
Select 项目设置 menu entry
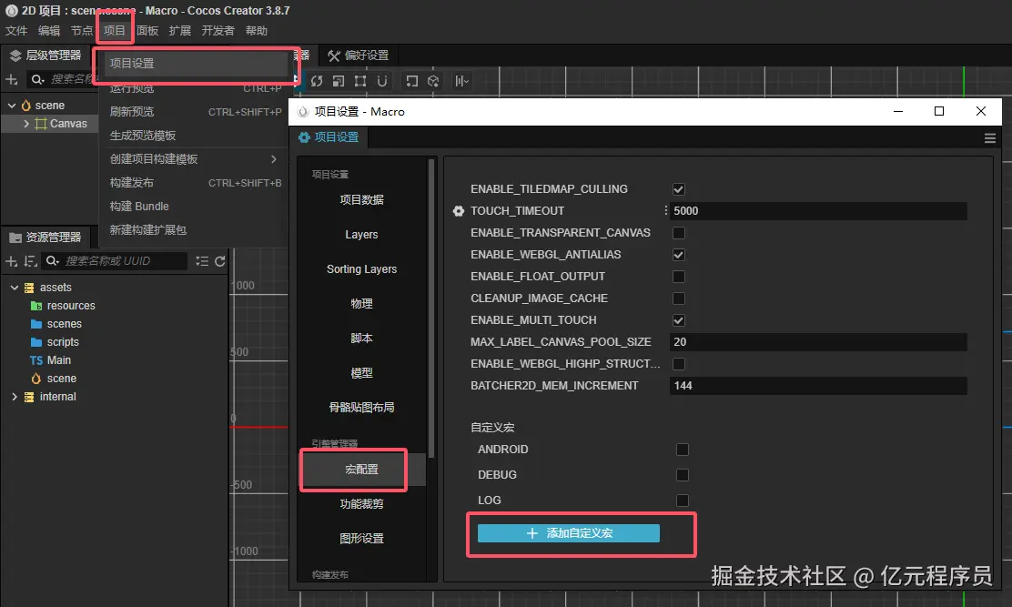(195, 63)
